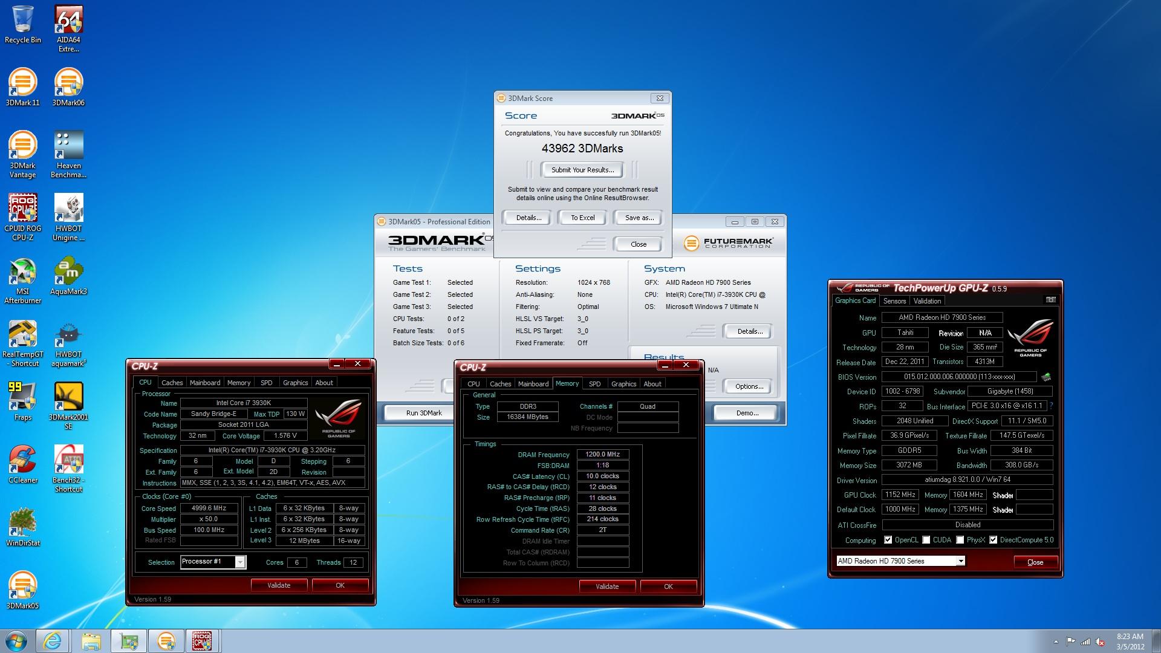The image size is (1161, 653).
Task: Open Windows Explorer from the taskbar
Action: [x=91, y=641]
